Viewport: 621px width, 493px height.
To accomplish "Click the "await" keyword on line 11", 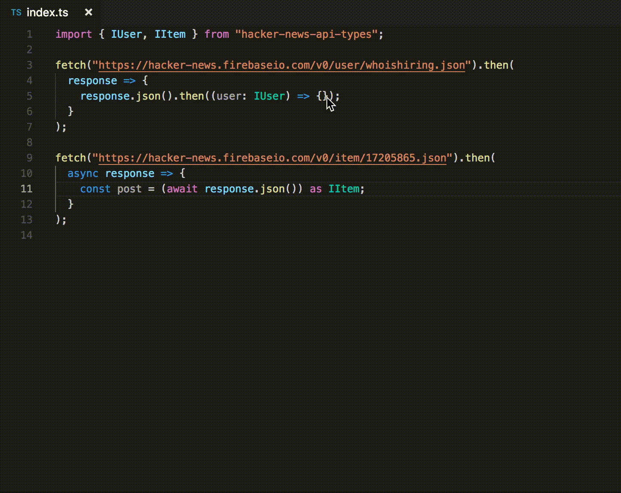I will pyautogui.click(x=182, y=189).
